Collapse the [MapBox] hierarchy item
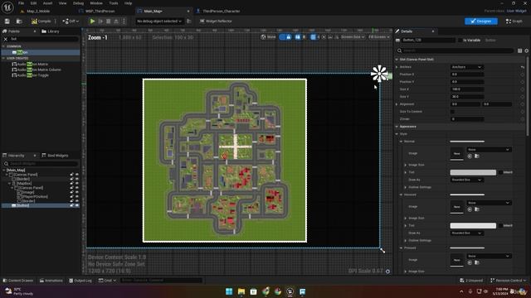 click(x=9, y=184)
